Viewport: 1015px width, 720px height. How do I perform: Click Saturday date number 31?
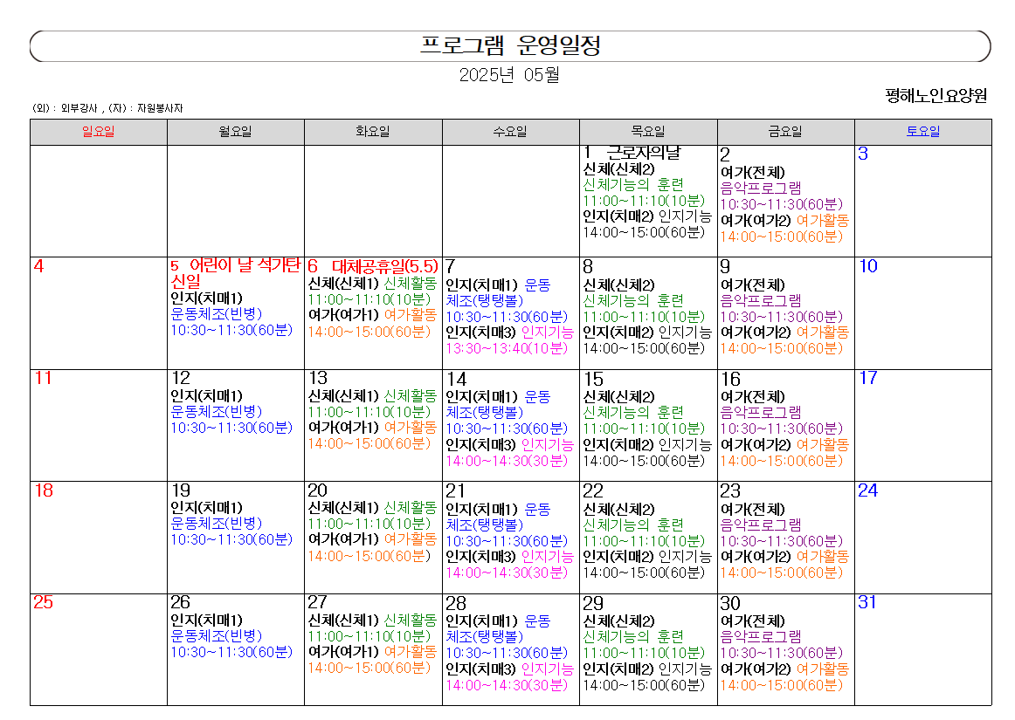(867, 602)
